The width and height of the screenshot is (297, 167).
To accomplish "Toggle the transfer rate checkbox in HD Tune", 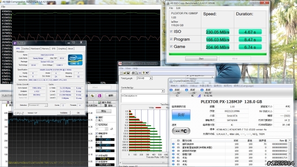I will [97, 134].
